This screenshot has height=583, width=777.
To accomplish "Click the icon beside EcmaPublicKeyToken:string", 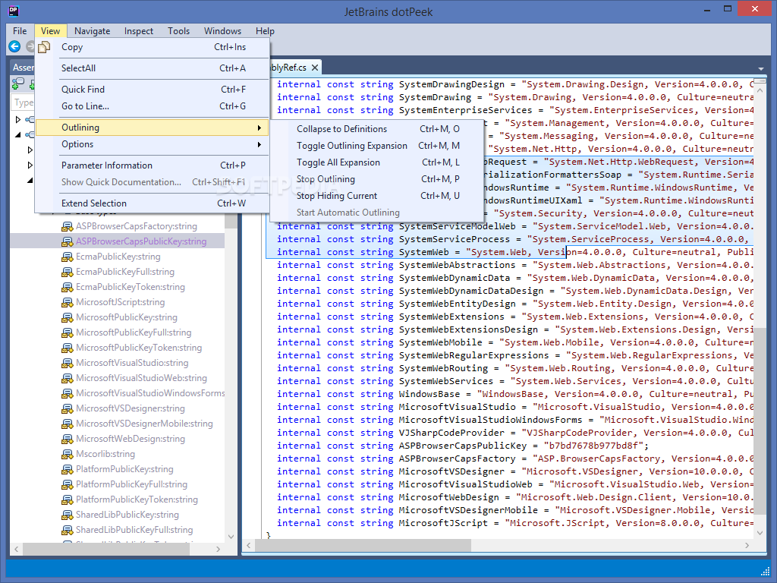I will click(x=67, y=287).
